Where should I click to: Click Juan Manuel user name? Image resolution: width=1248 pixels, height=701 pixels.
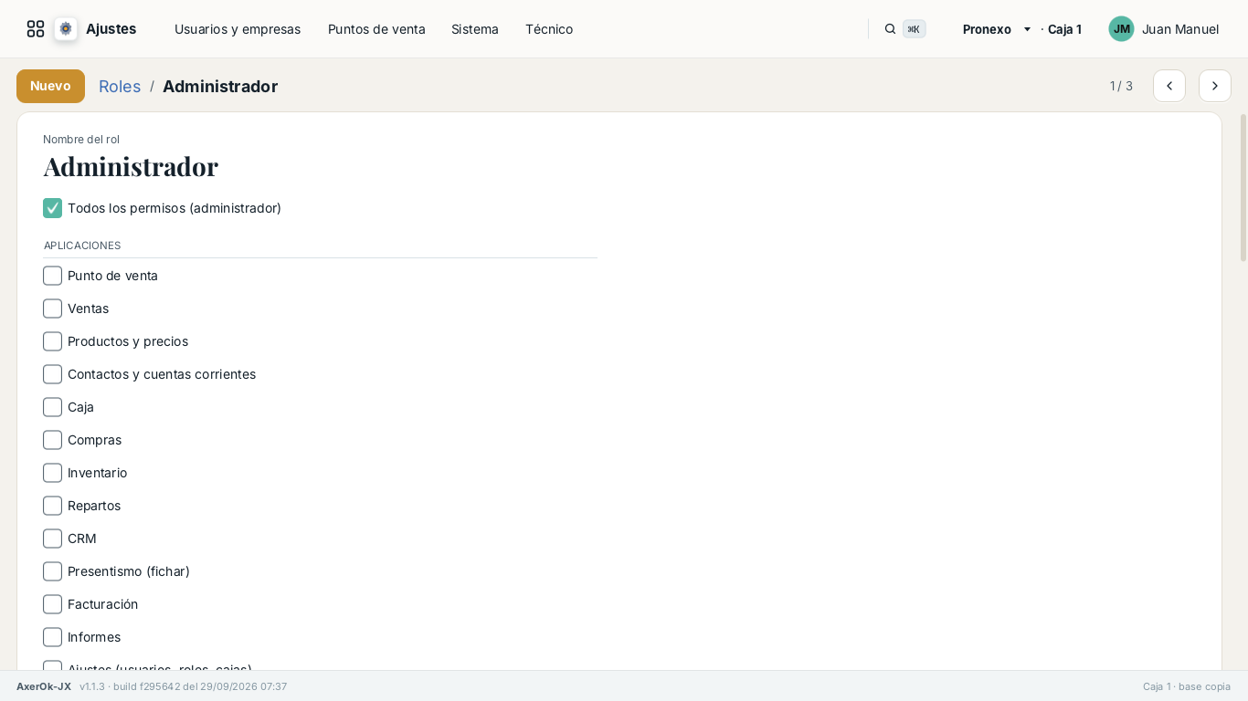pos(1180,29)
